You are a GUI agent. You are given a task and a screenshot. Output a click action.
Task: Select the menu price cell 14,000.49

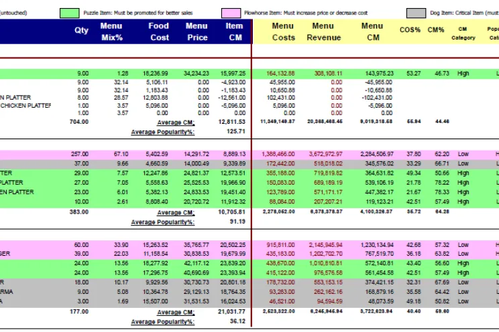[x=197, y=163]
